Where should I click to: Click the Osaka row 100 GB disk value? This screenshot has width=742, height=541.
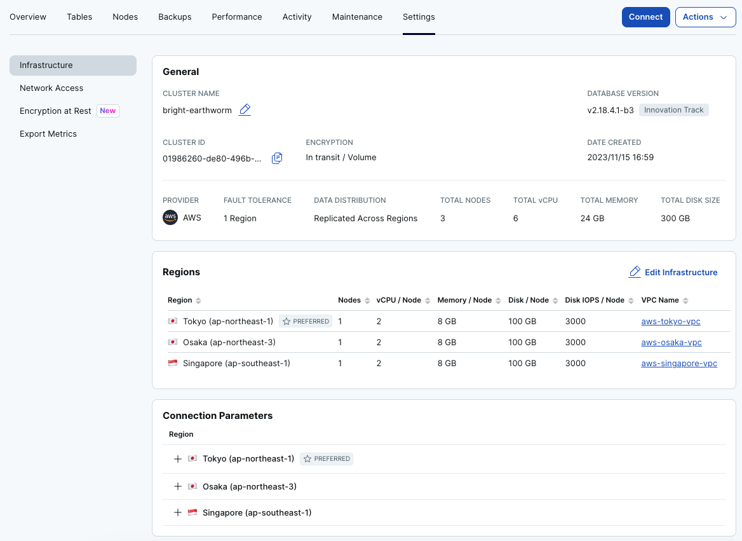pos(522,342)
